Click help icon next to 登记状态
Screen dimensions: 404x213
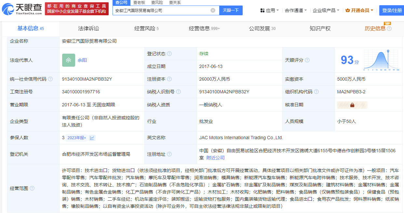(x=169, y=54)
